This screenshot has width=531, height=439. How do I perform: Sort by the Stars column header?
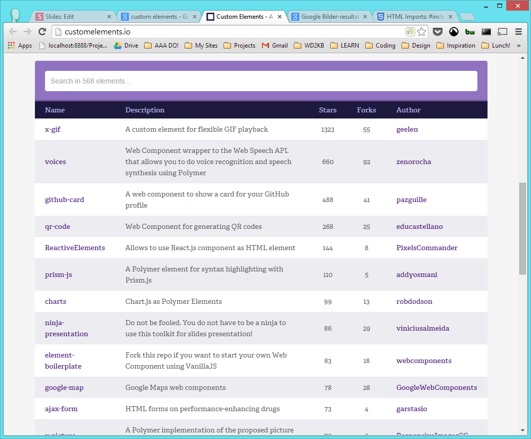(x=328, y=110)
